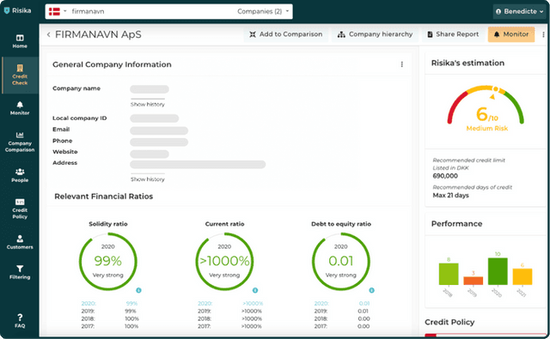Open the FAQ question mark item
Image resolution: width=550 pixels, height=339 pixels.
tap(20, 321)
